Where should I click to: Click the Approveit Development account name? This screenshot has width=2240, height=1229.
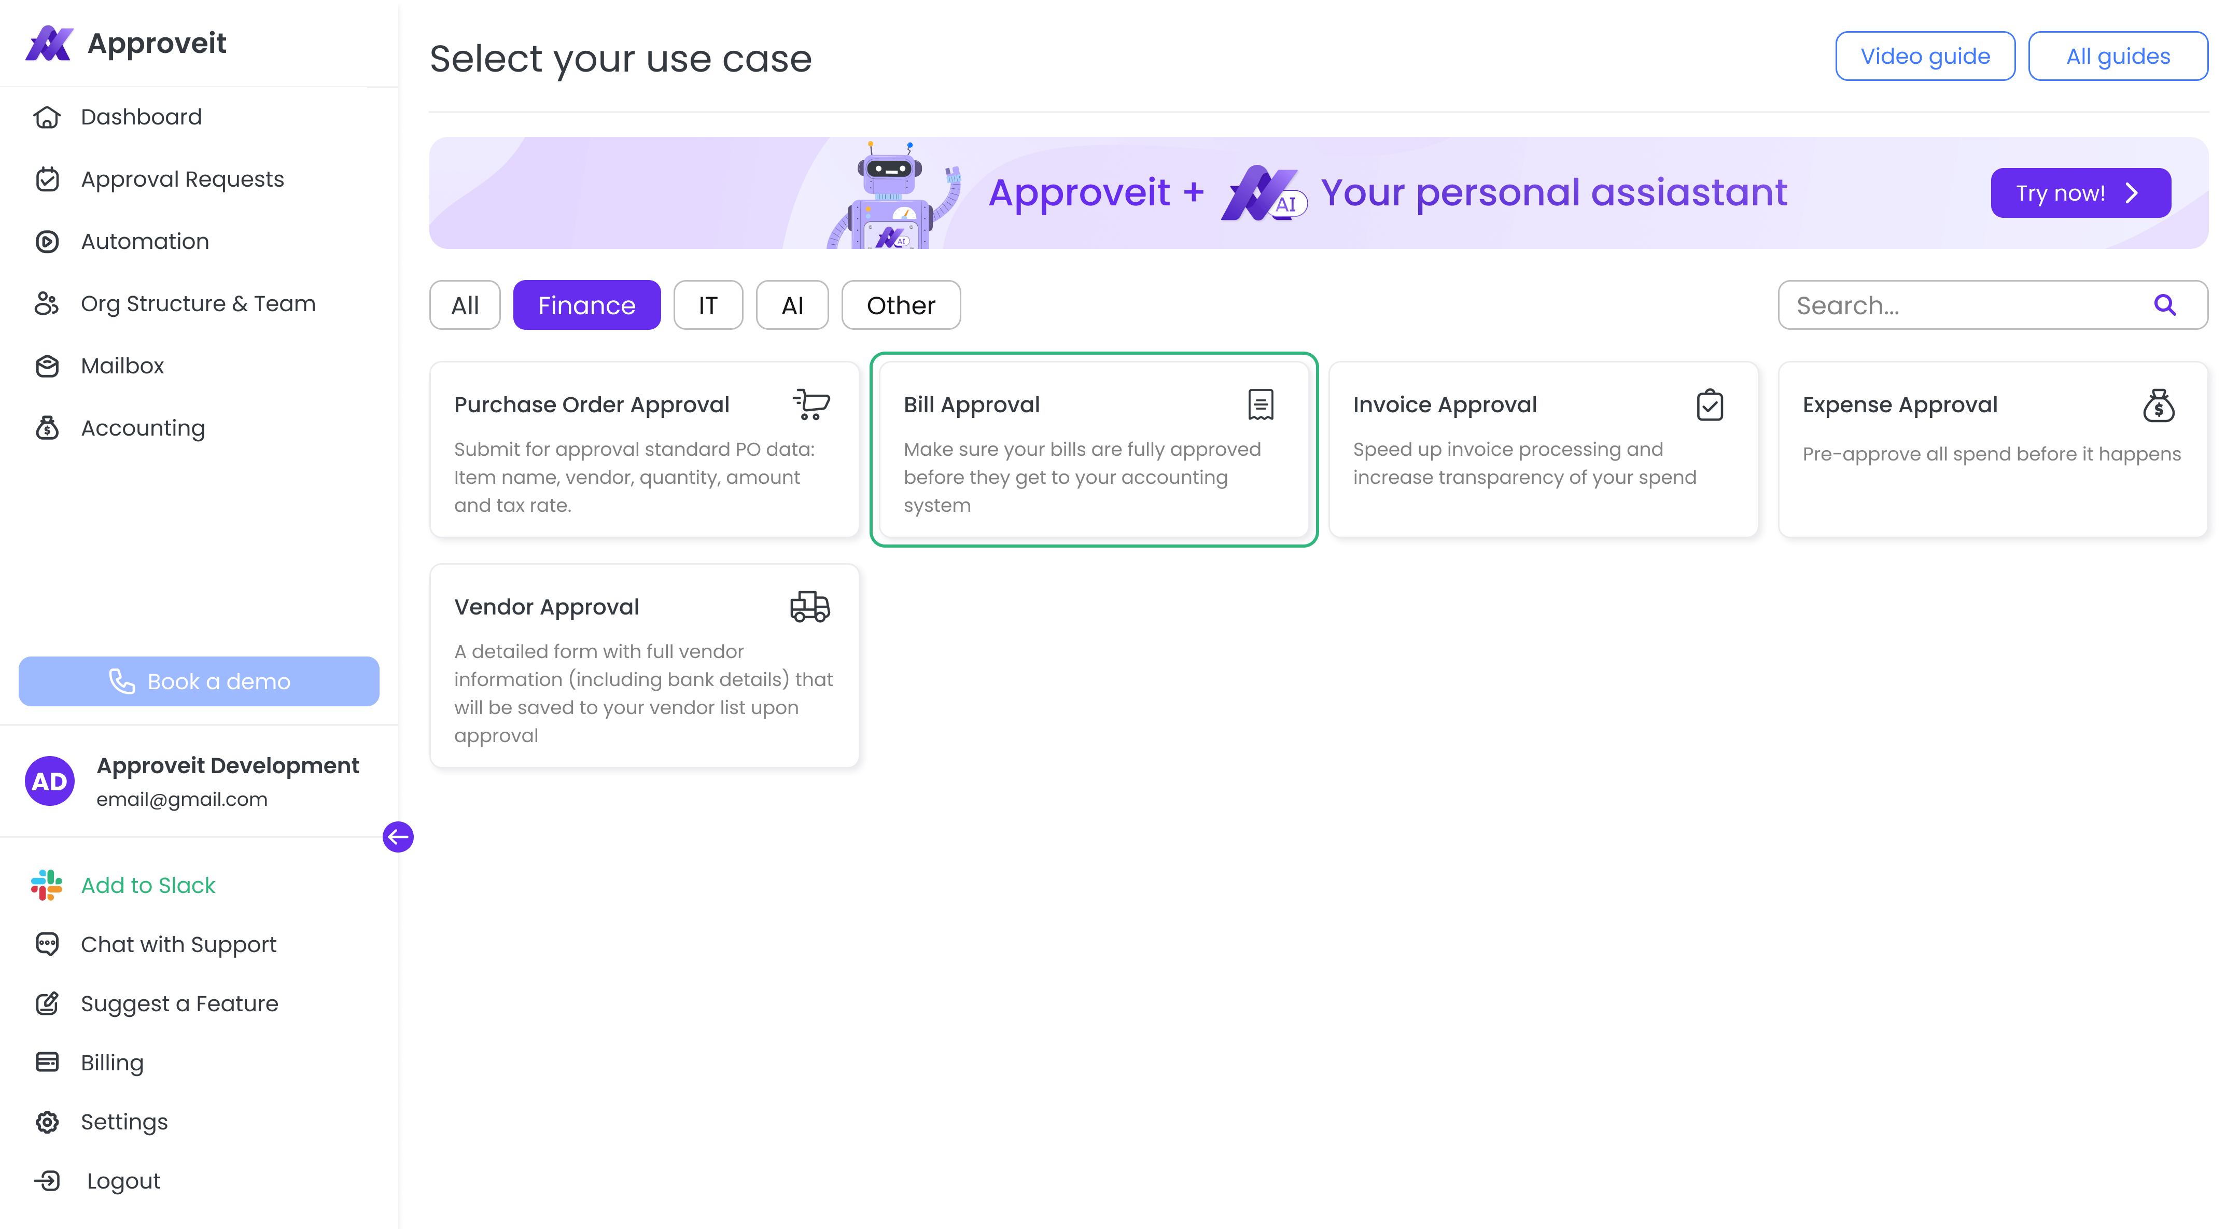228,765
